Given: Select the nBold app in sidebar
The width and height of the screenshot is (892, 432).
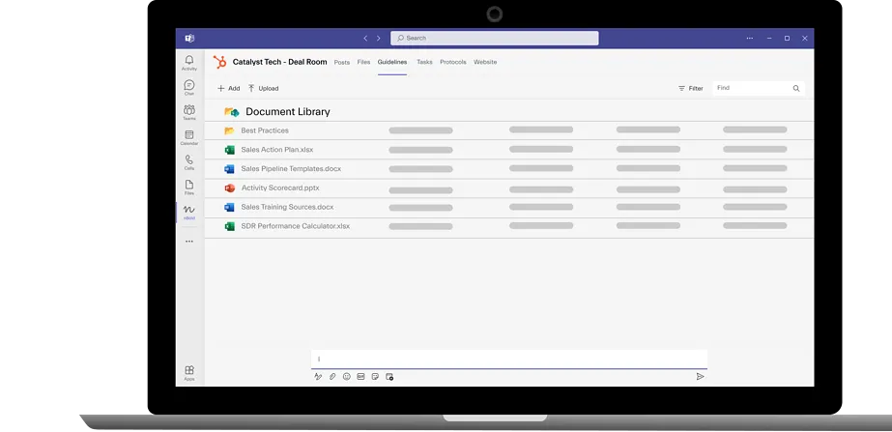Looking at the screenshot, I should pos(189,213).
